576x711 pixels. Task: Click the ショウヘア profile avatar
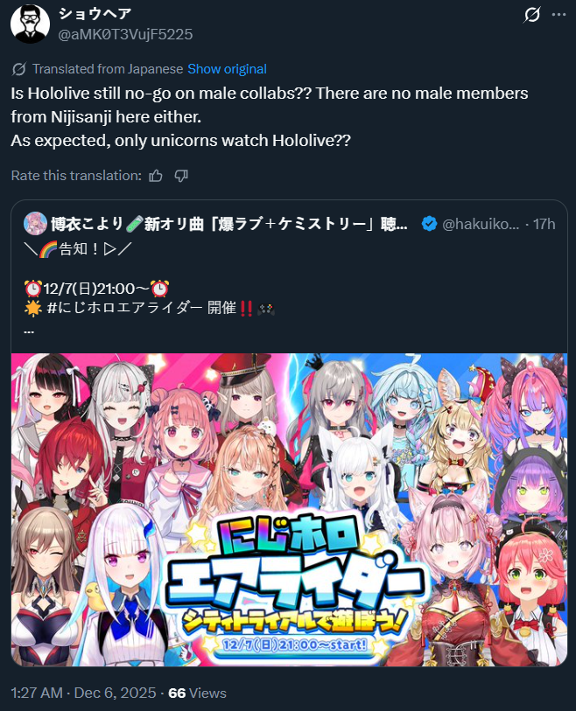30,24
